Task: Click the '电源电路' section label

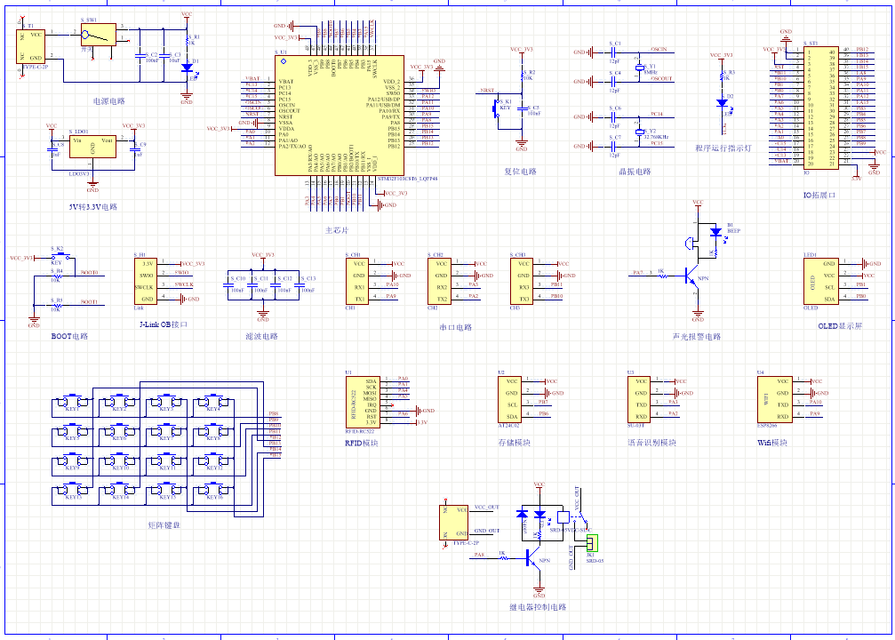Action: click(109, 101)
